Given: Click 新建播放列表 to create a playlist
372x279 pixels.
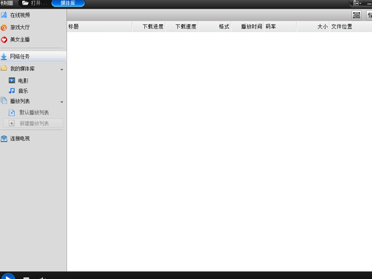Looking at the screenshot, I should [33, 123].
